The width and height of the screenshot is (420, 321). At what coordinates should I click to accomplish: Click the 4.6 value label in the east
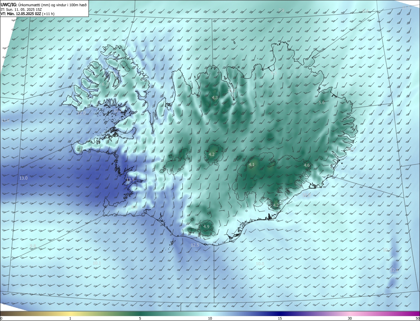(x=307, y=165)
